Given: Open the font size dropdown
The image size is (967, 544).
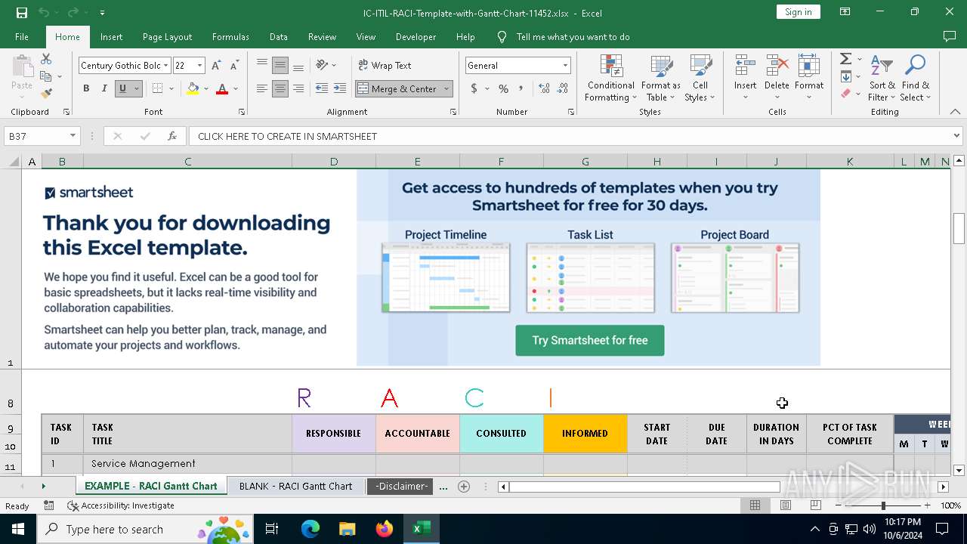Looking at the screenshot, I should [x=199, y=66].
